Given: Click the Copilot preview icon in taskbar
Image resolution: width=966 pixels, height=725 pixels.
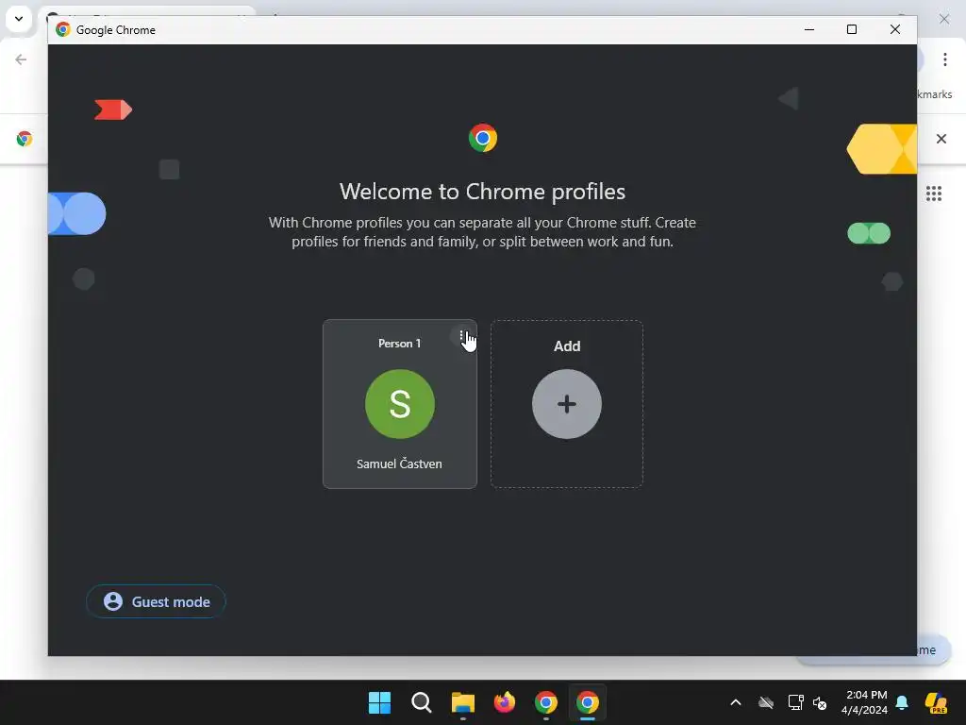Looking at the screenshot, I should [937, 702].
